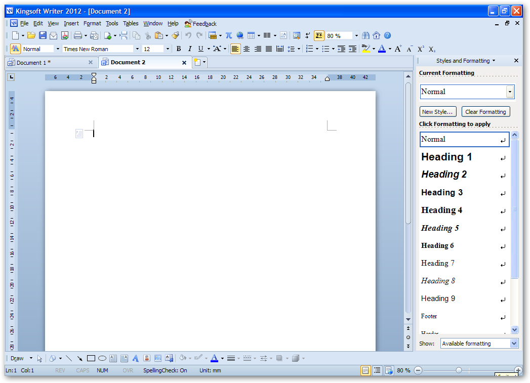
Task: Click the Redo arrow icon
Action: click(200, 35)
